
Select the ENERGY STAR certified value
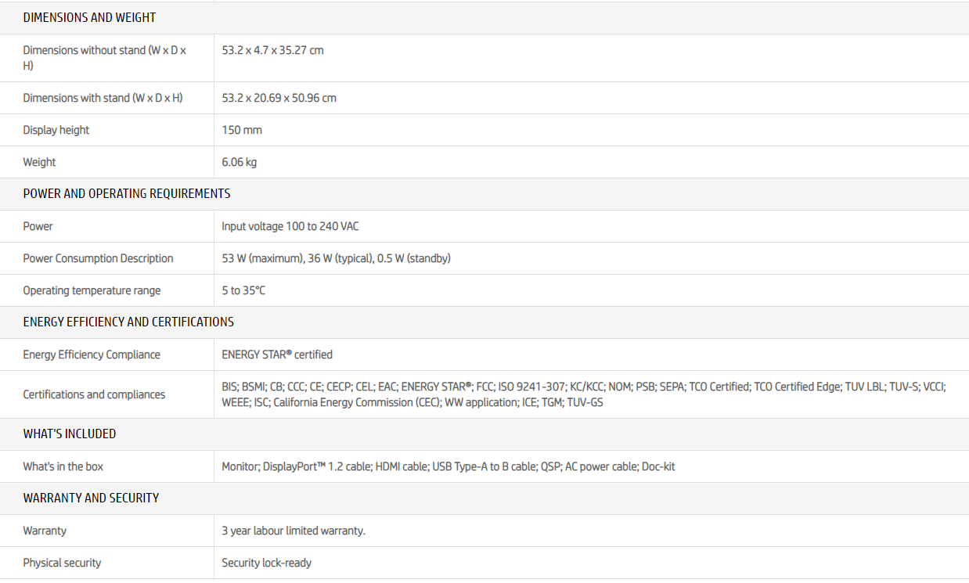(277, 354)
